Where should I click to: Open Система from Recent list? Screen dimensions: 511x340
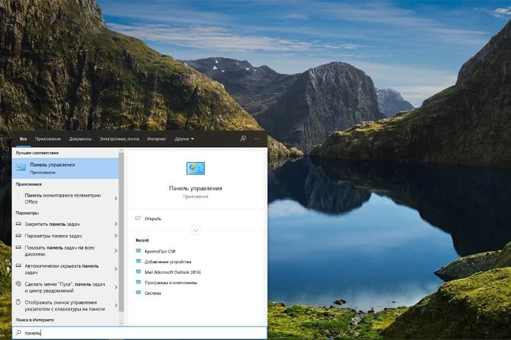(x=153, y=293)
